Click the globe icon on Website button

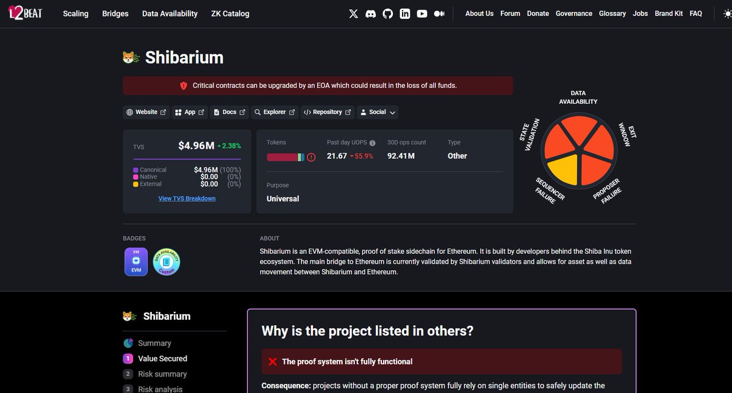pos(130,112)
